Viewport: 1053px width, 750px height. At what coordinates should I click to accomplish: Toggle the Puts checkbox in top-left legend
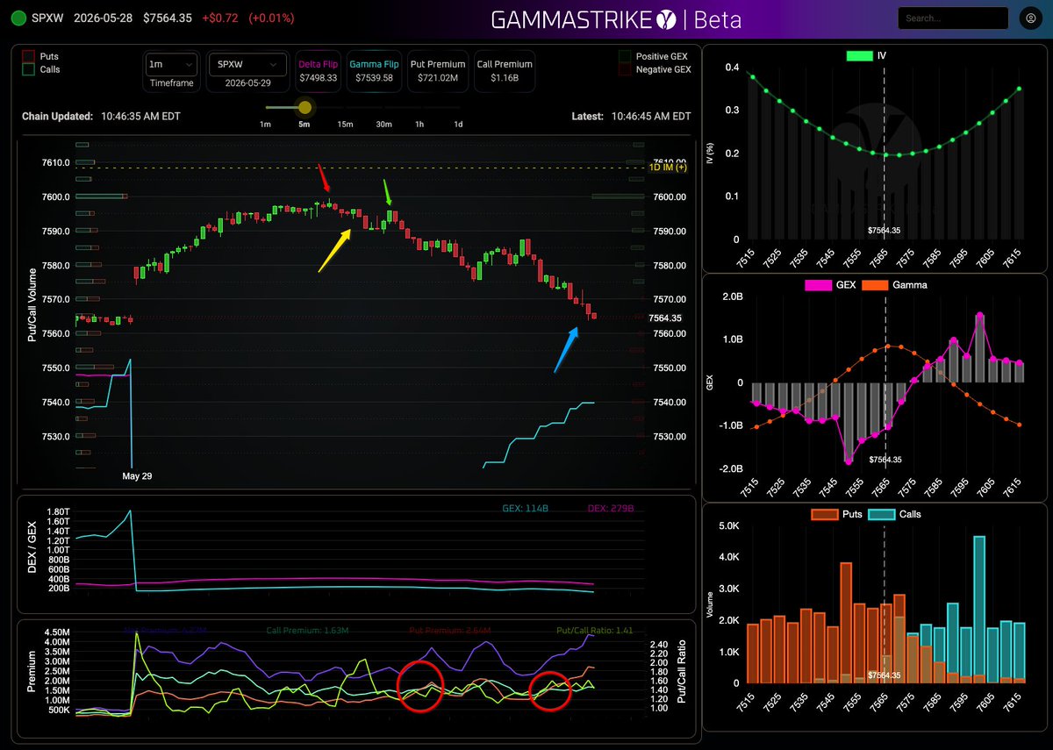click(28, 56)
